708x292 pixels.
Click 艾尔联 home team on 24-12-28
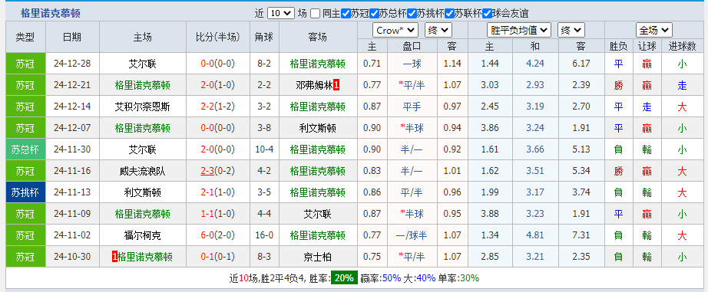click(143, 64)
